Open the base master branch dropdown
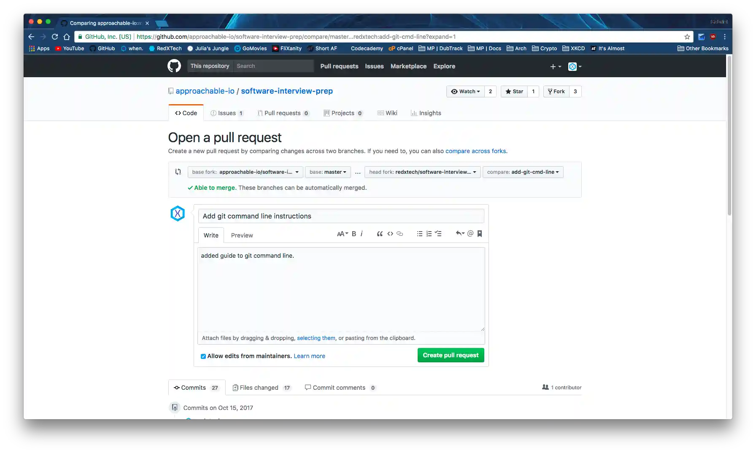The image size is (756, 453). point(328,172)
